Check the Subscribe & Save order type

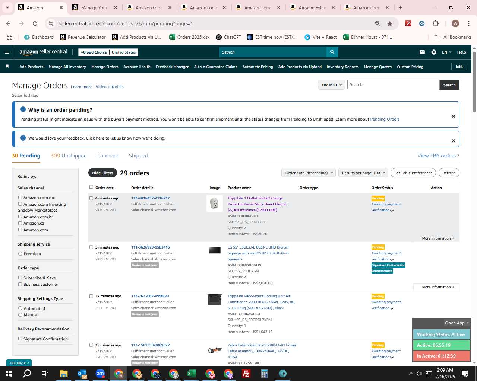tap(20, 278)
